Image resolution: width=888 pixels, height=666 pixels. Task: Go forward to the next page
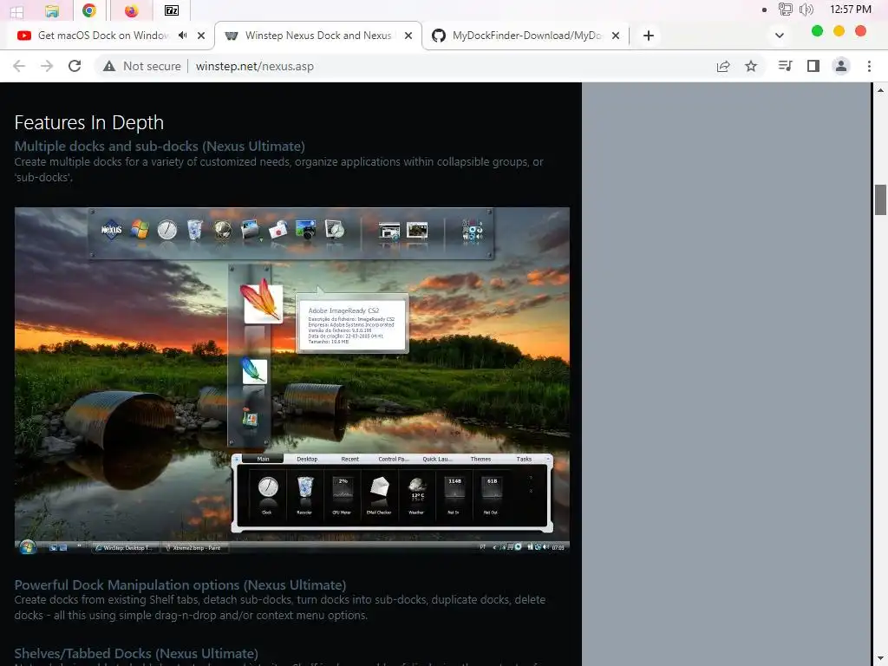coord(47,66)
